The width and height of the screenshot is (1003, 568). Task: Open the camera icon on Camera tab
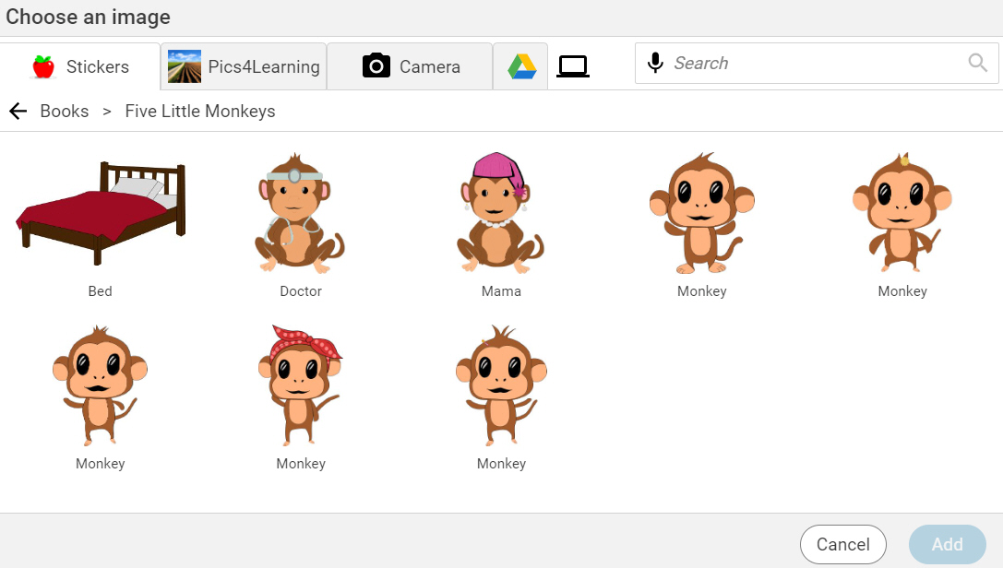(376, 65)
